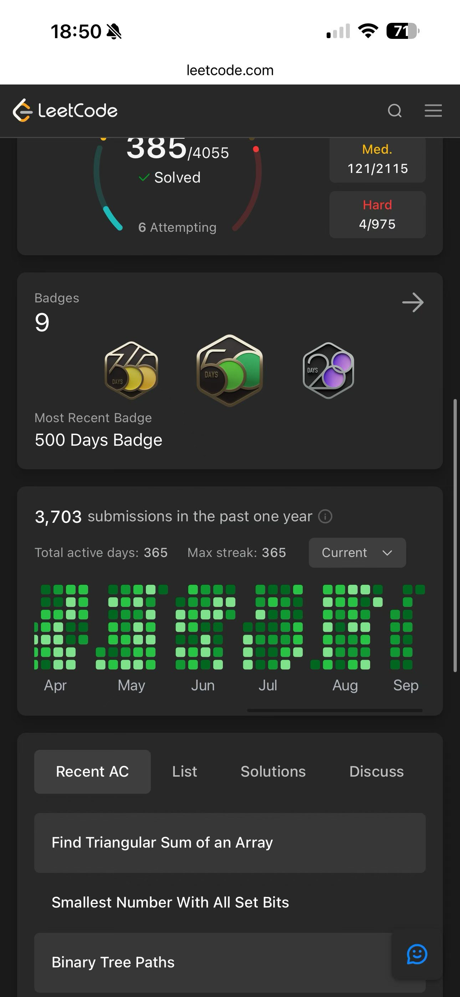The image size is (460, 997).
Task: Select the Recent AC tab
Action: 93,772
